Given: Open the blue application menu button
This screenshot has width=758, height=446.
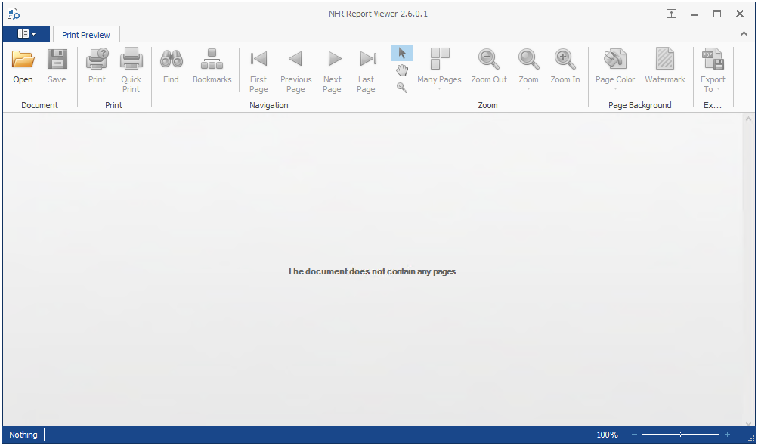Looking at the screenshot, I should click(26, 34).
